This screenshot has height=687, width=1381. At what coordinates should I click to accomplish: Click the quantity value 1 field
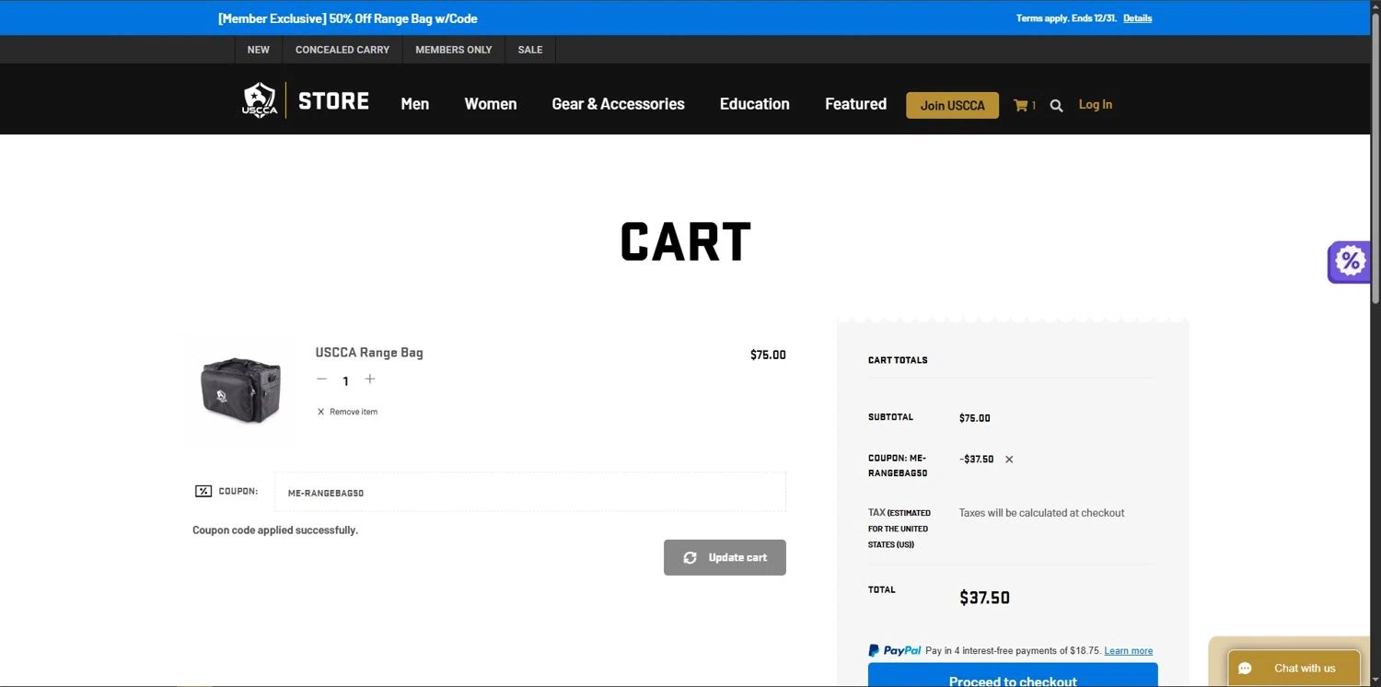[345, 380]
